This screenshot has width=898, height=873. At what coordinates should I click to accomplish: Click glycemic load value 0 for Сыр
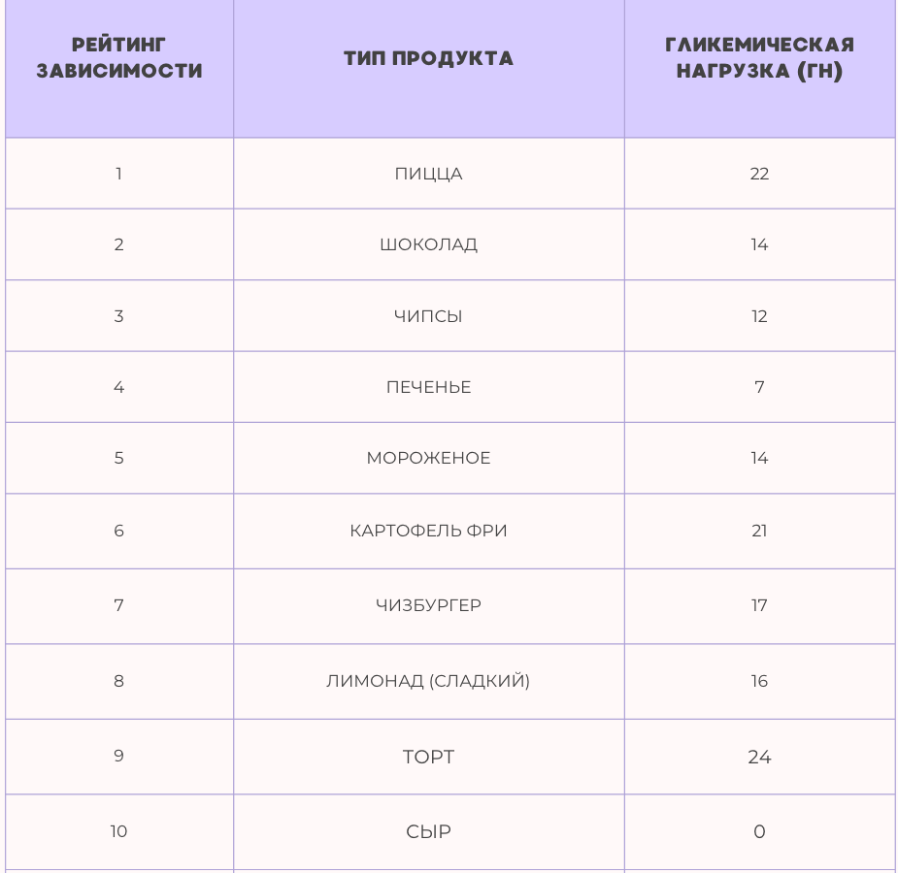759,831
